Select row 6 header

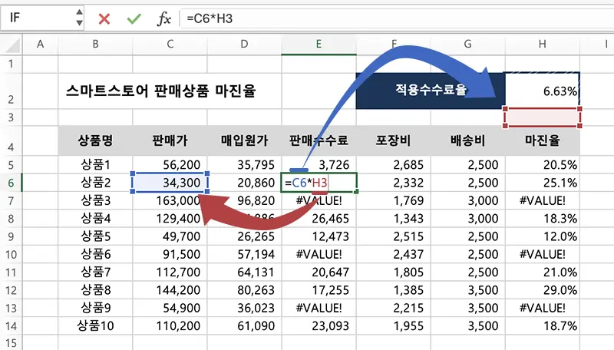point(11,183)
